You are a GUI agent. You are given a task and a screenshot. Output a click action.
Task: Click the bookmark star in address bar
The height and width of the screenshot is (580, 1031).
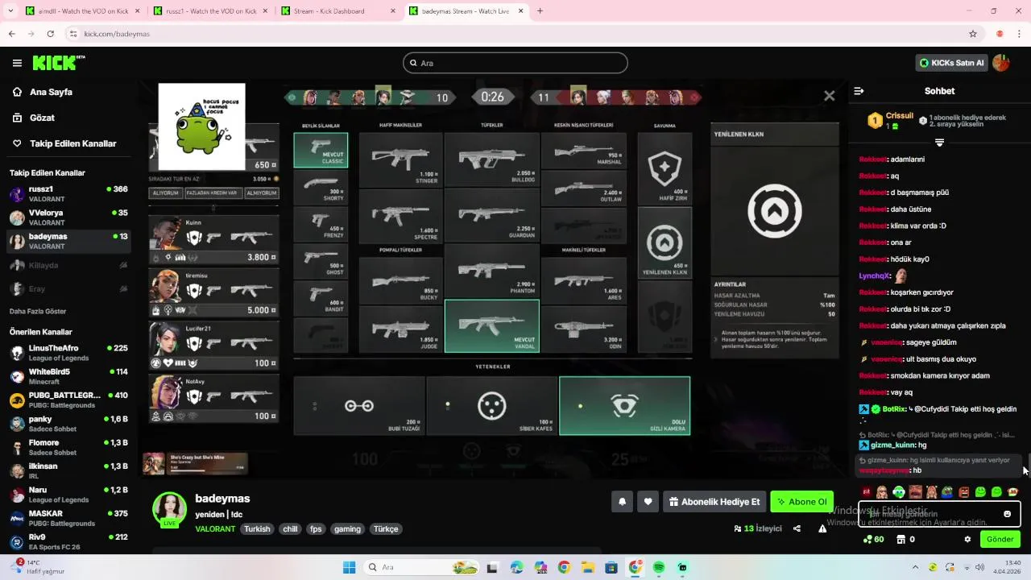973,34
